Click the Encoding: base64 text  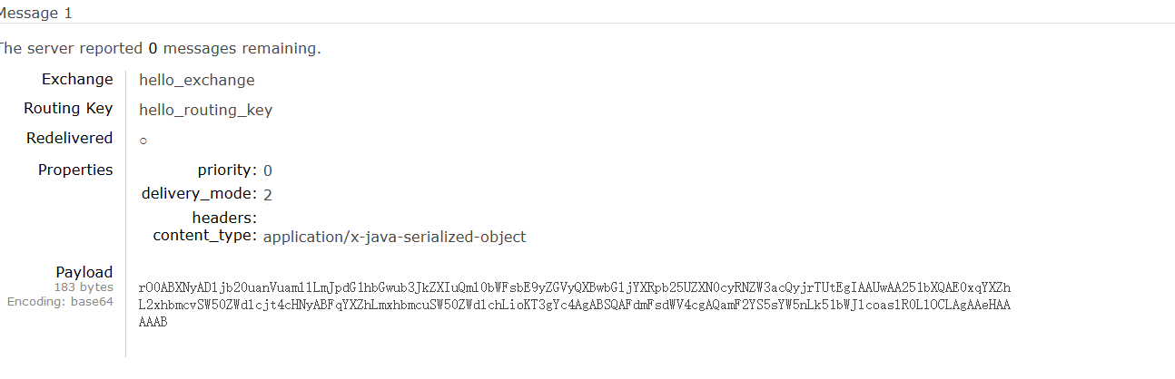pyautogui.click(x=60, y=302)
